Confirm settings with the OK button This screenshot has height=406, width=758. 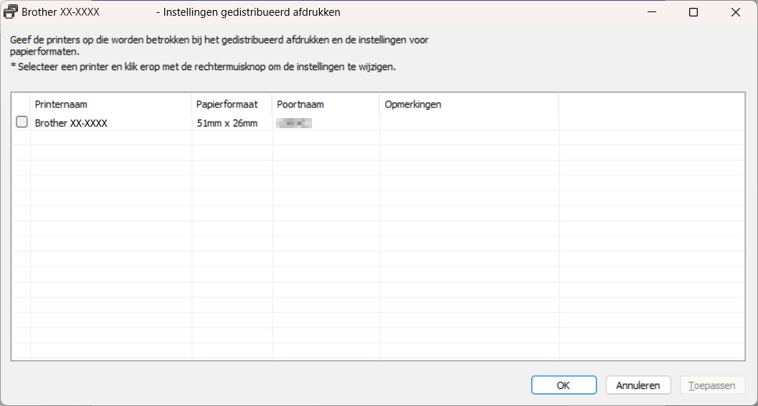point(564,385)
